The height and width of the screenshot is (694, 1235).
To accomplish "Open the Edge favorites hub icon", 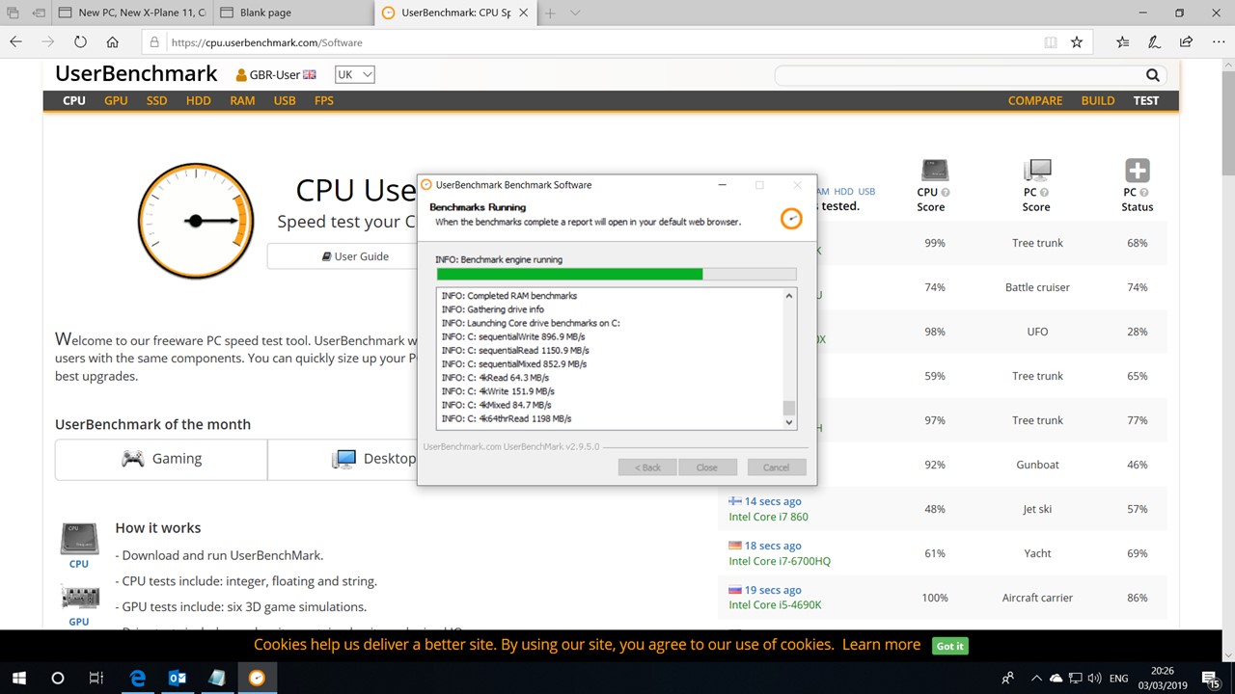I will pos(1123,42).
